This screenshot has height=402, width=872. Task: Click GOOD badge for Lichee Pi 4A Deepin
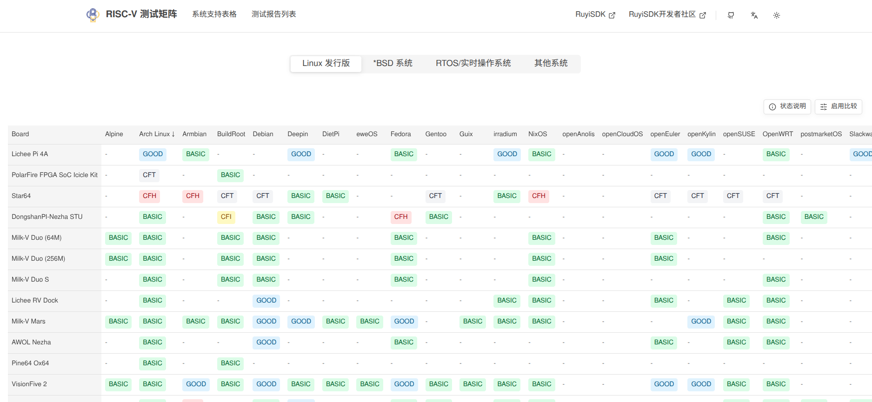[x=301, y=154]
